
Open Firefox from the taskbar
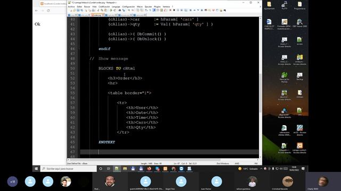pos(149,169)
